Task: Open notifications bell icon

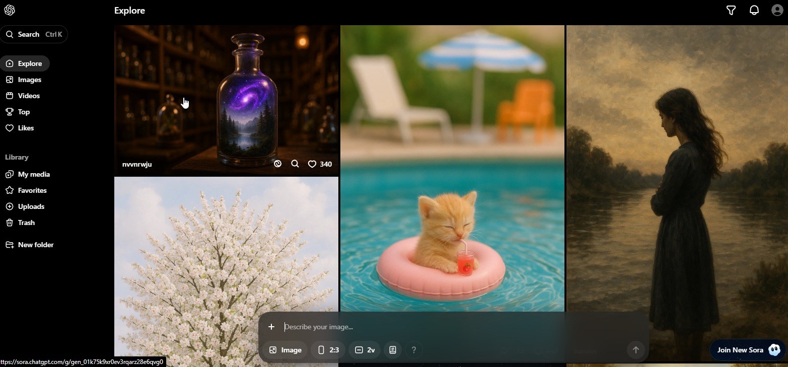Action: click(754, 10)
